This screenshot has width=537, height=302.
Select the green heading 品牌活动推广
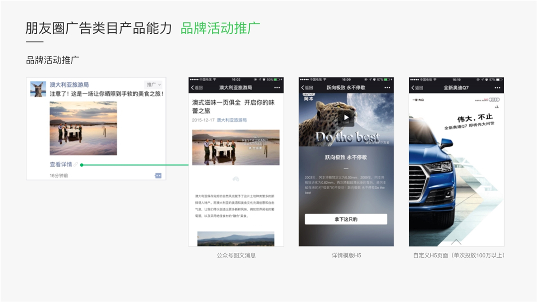click(220, 28)
